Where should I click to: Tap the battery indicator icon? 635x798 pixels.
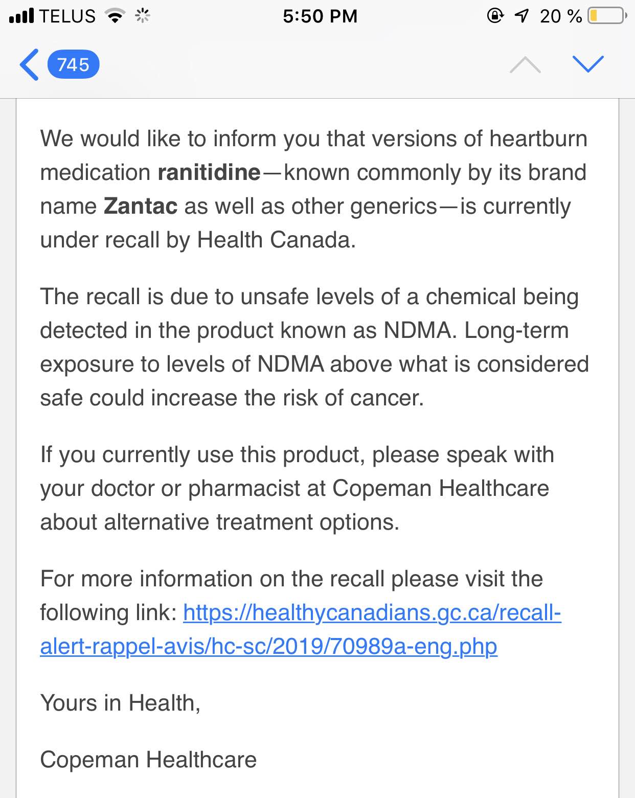click(607, 16)
